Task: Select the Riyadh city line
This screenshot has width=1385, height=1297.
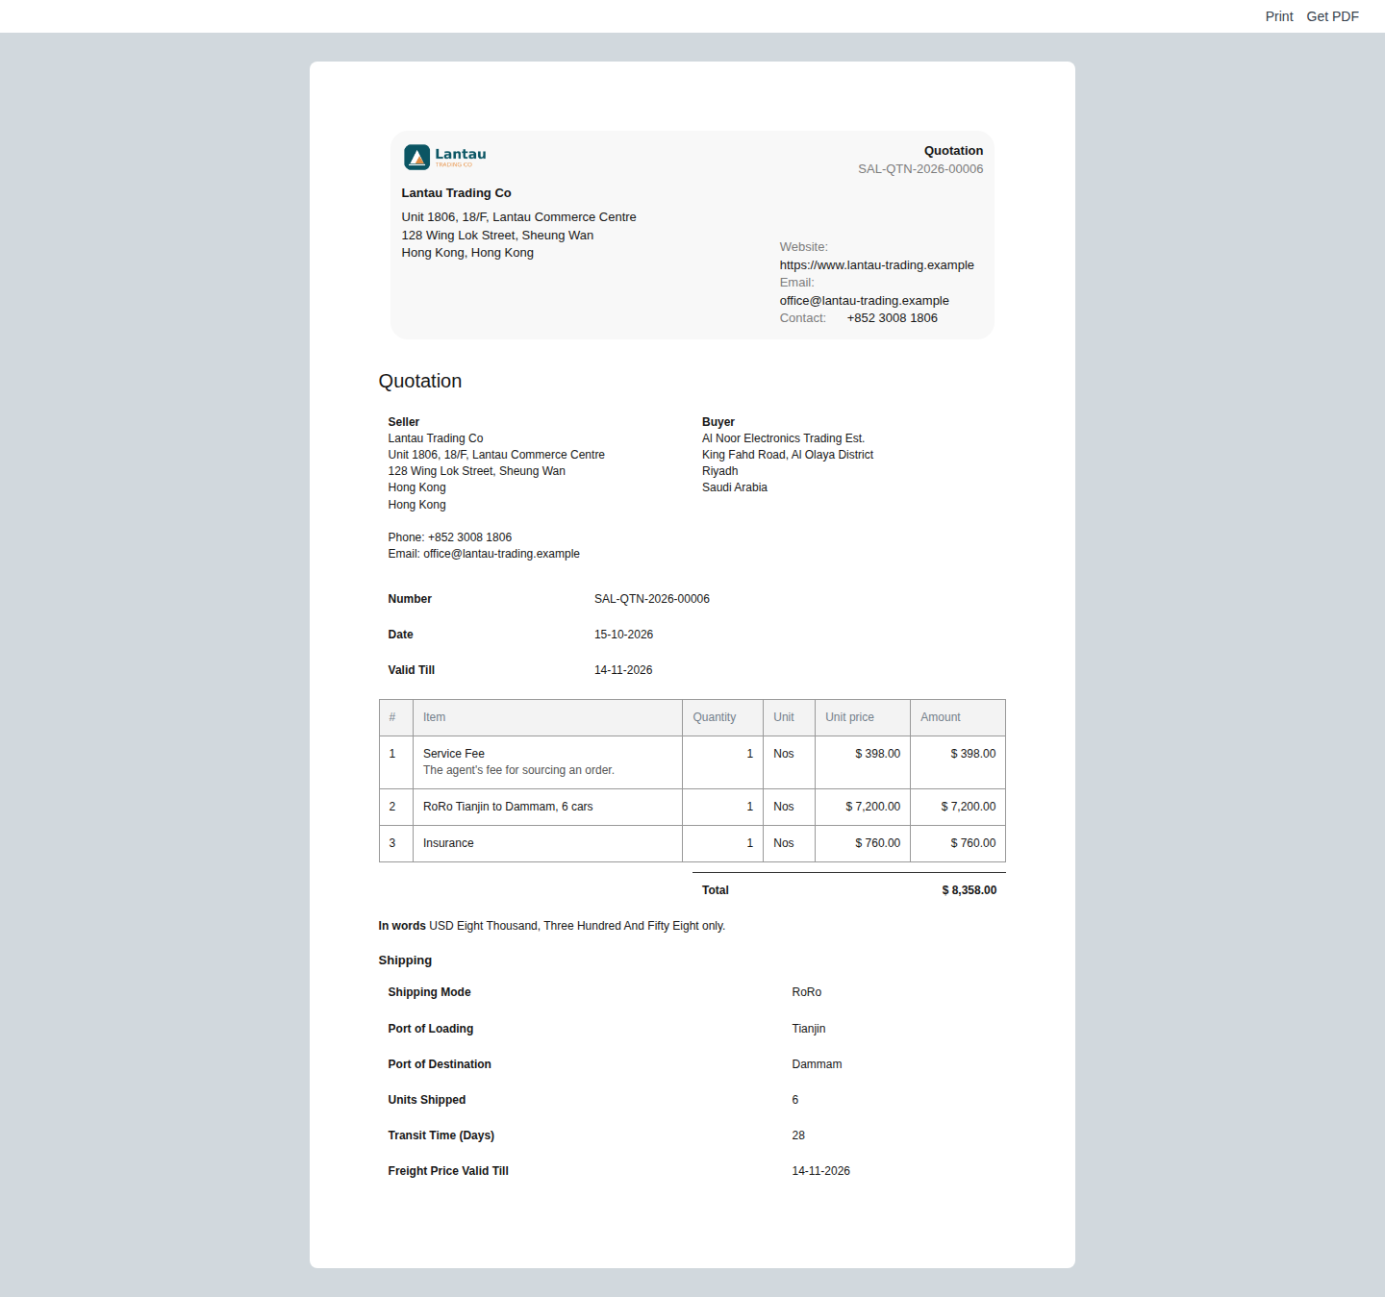Action: tap(719, 471)
